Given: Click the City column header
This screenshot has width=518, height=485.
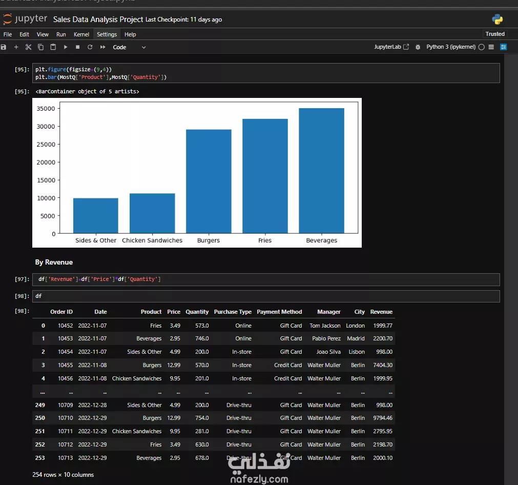Looking at the screenshot, I should [x=360, y=312].
